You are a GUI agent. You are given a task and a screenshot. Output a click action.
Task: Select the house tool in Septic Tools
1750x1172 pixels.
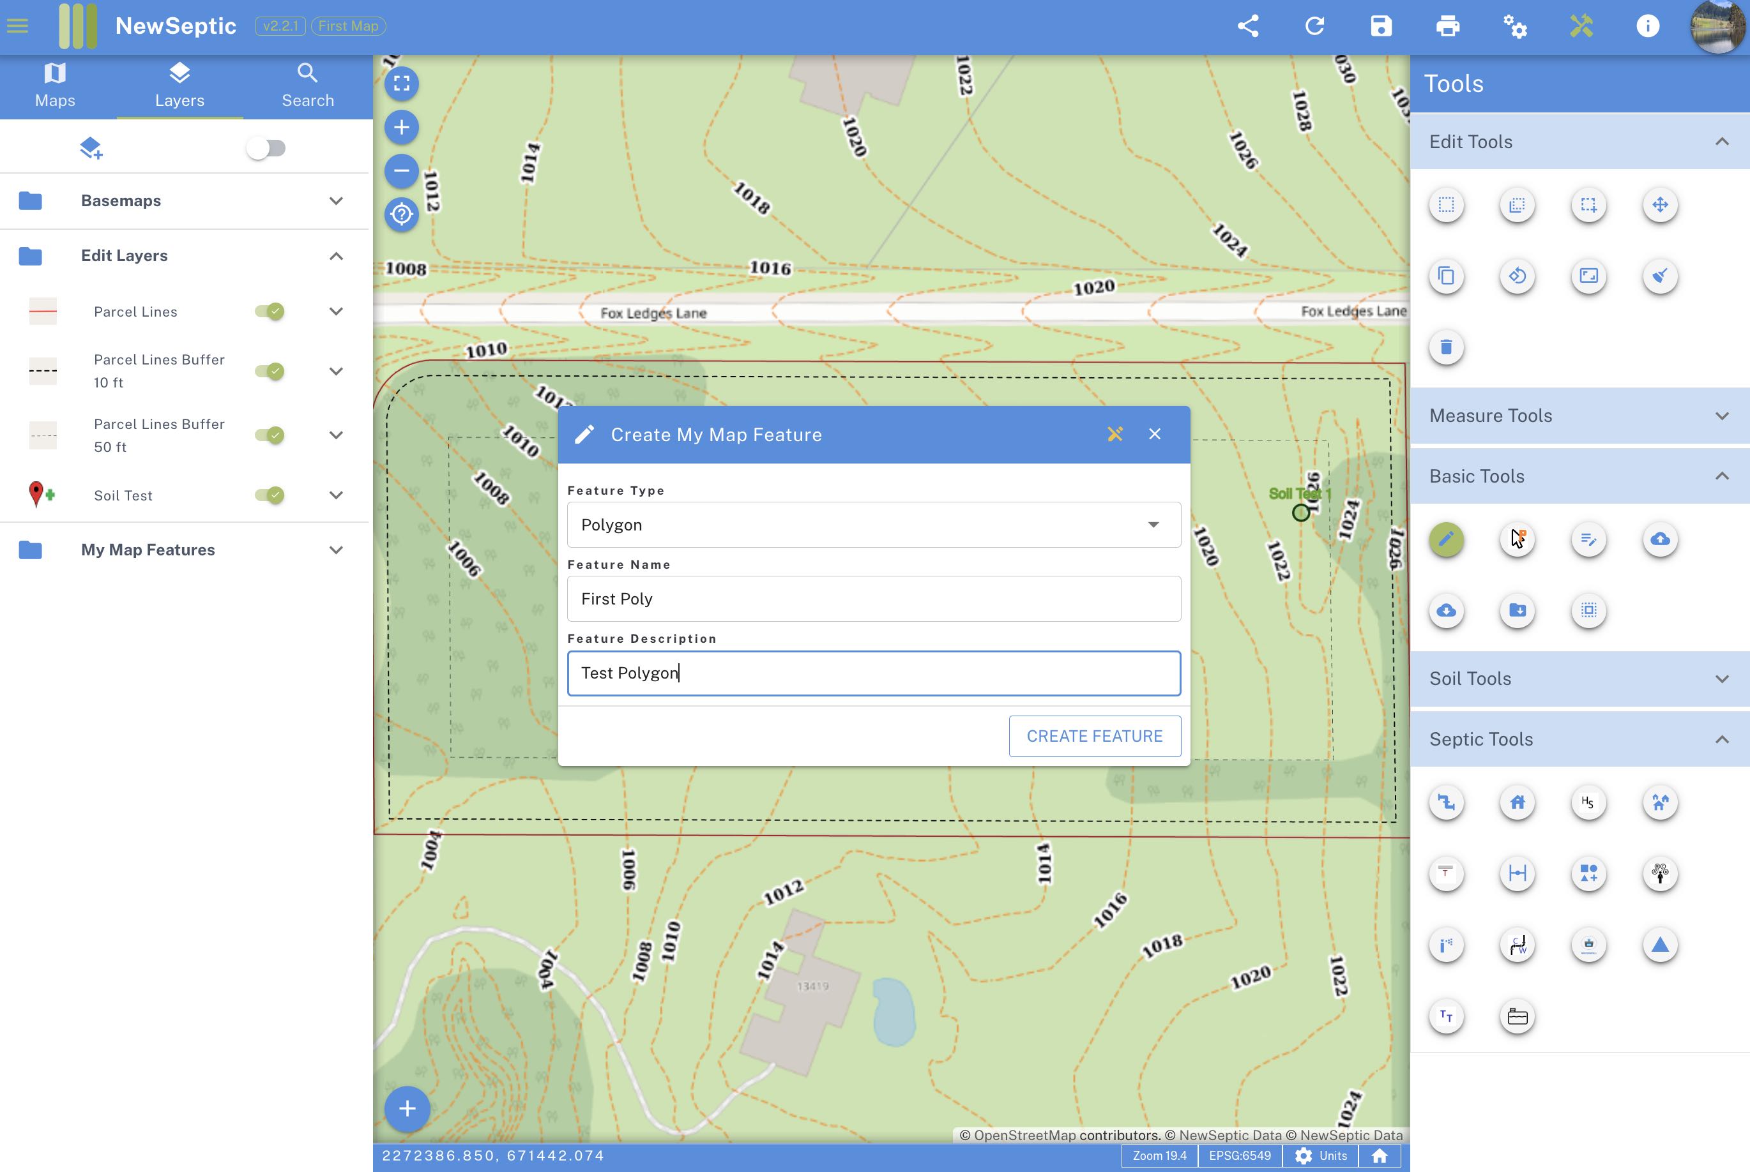(x=1517, y=803)
